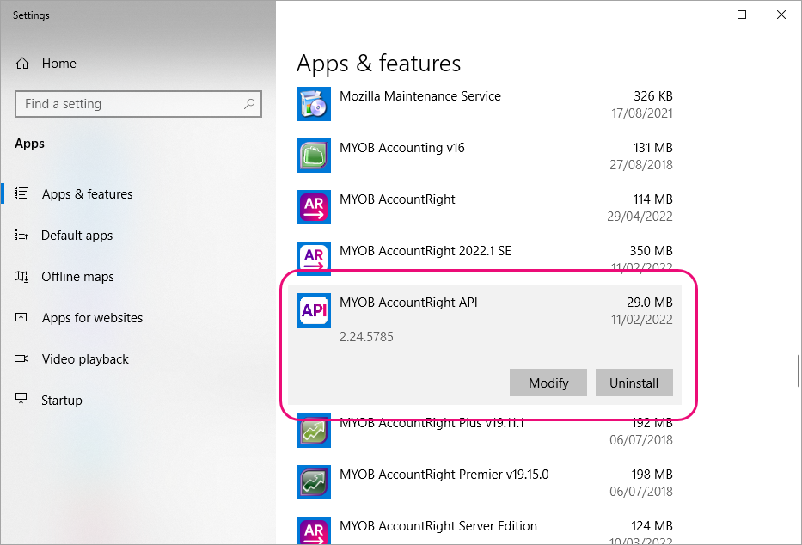Click the vertical scrollbar thumb
Image resolution: width=802 pixels, height=545 pixels.
799,370
